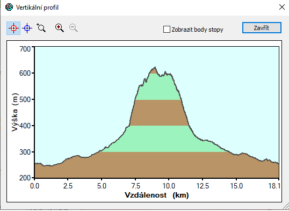Select the blue crosshair marker tool
The width and height of the screenshot is (289, 211).
point(27,28)
